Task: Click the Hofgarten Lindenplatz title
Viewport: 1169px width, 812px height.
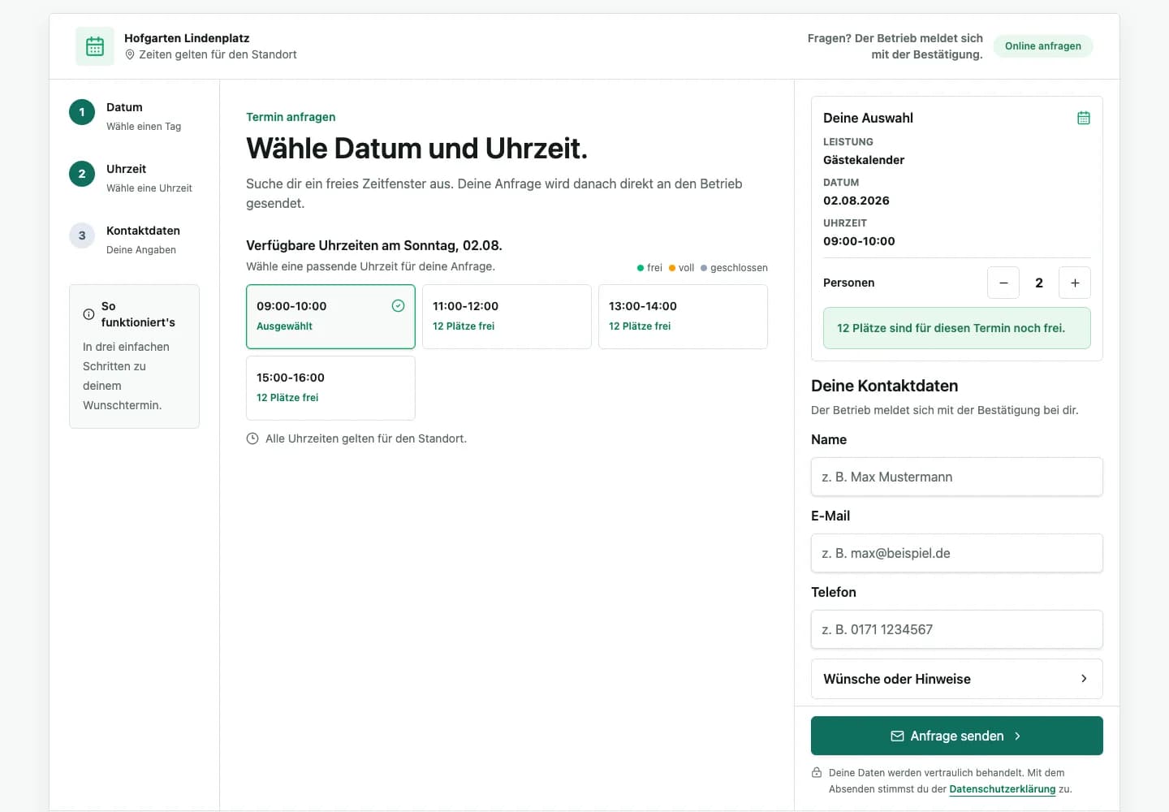Action: (187, 38)
